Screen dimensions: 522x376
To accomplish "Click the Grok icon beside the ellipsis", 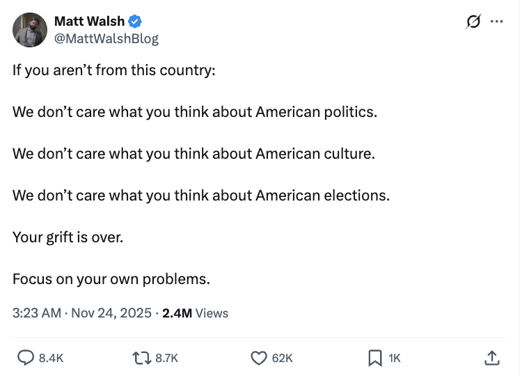I will [x=474, y=22].
